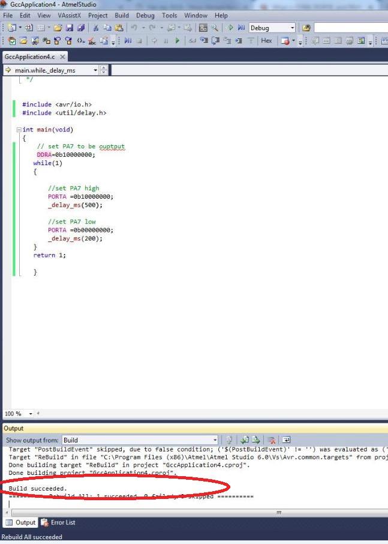
Task: Open the Undo history dropdown arrow
Action: point(143,28)
